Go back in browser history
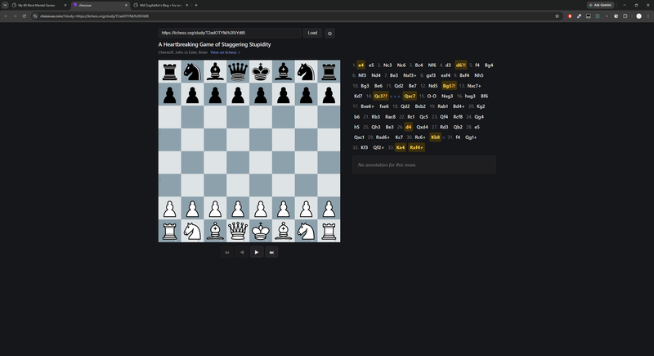The height and width of the screenshot is (356, 654). point(6,16)
